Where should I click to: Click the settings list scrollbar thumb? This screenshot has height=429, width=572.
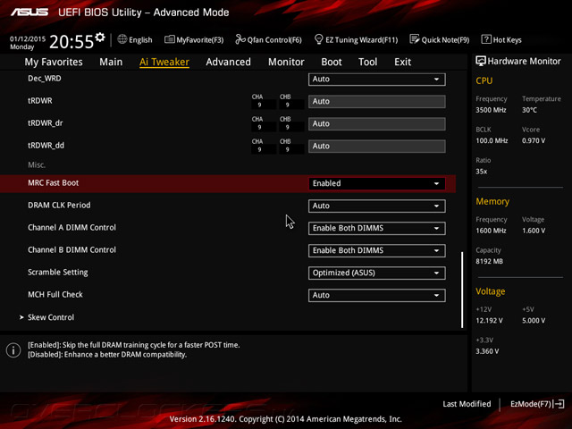click(x=462, y=290)
